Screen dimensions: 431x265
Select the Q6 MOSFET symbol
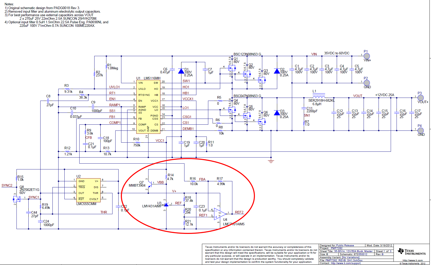click(262, 122)
